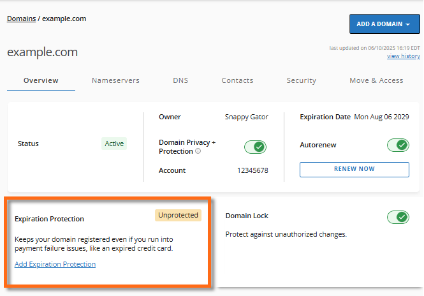Click the Add Expiration Protection link
The image size is (424, 296).
pyautogui.click(x=55, y=264)
